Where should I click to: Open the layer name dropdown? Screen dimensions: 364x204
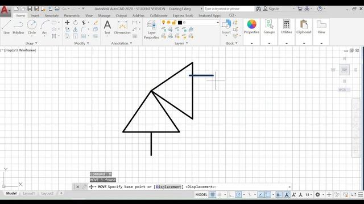(217, 23)
